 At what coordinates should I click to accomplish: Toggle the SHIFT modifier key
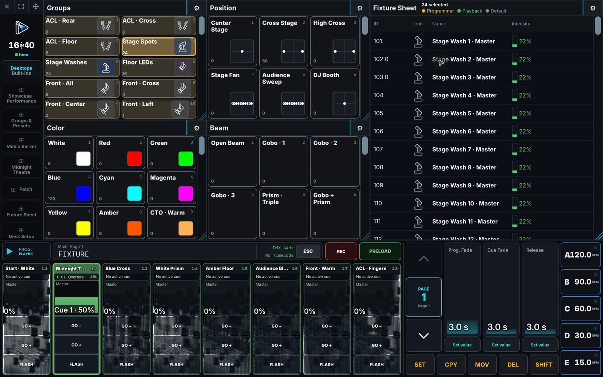click(544, 365)
